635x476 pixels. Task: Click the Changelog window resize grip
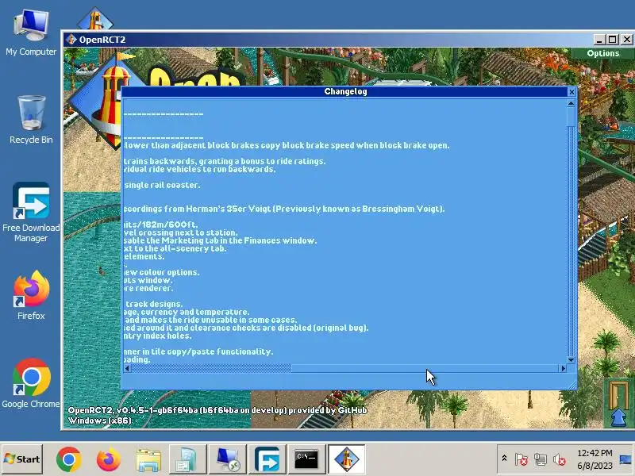572,385
